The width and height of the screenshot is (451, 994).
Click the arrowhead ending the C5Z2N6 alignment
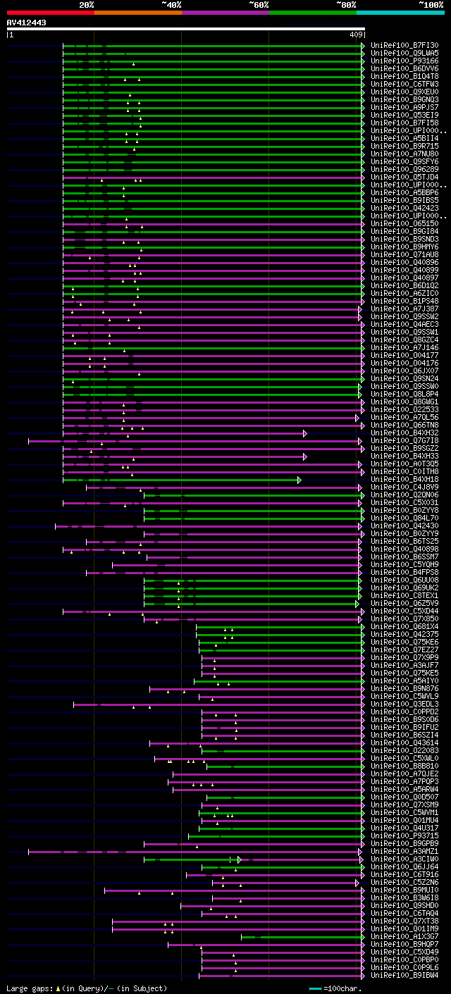[x=357, y=883]
